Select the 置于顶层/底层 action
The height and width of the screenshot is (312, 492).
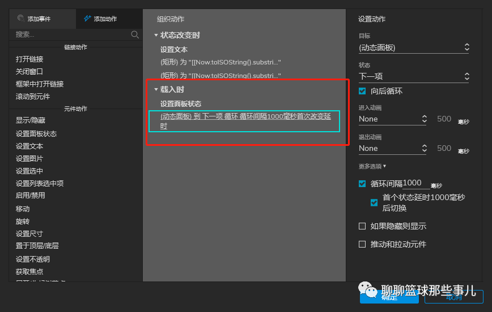coord(37,246)
